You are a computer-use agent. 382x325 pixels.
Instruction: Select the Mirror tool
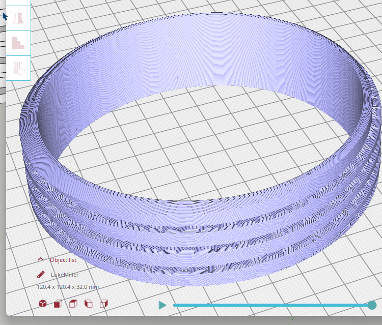(18, 18)
